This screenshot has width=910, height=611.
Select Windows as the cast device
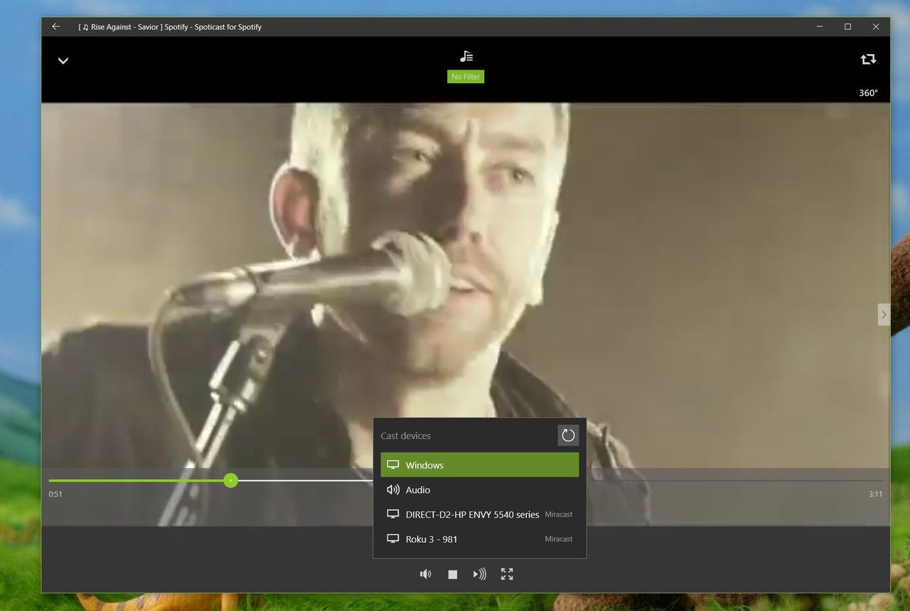click(x=480, y=465)
